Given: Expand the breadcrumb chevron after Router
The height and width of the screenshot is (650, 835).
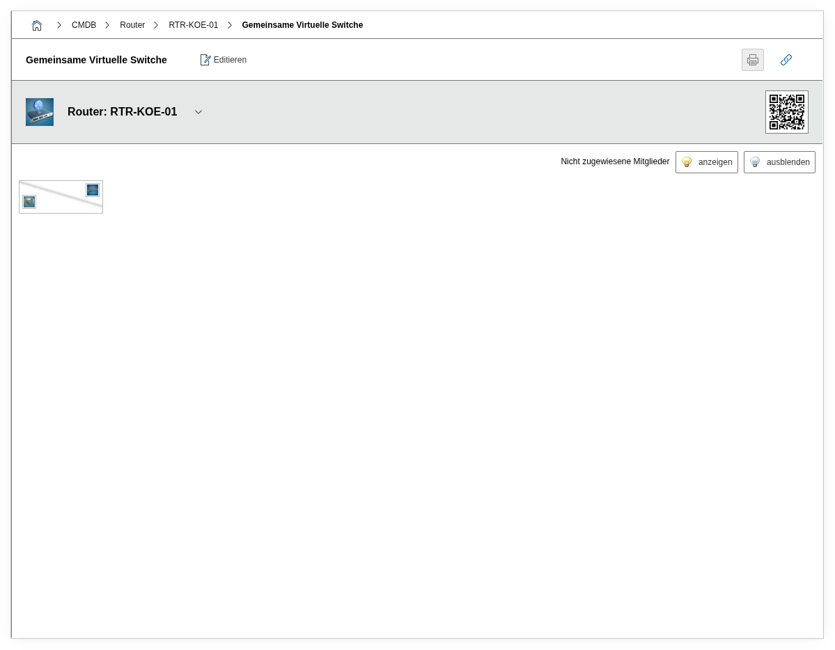Looking at the screenshot, I should pos(156,25).
